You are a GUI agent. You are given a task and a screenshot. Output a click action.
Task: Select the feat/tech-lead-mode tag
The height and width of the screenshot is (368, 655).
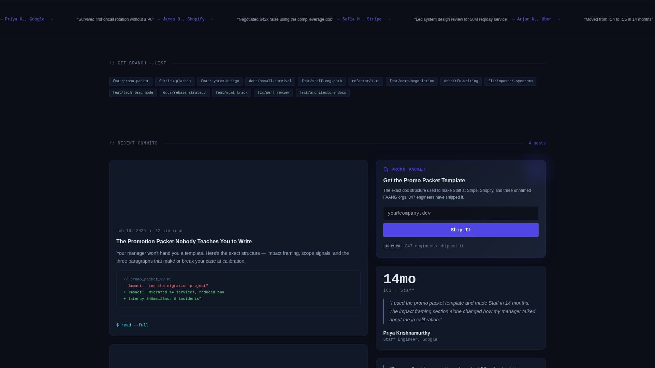[133, 93]
